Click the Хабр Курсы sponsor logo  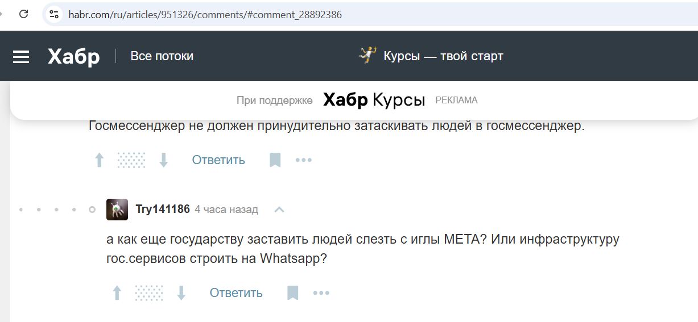click(374, 101)
